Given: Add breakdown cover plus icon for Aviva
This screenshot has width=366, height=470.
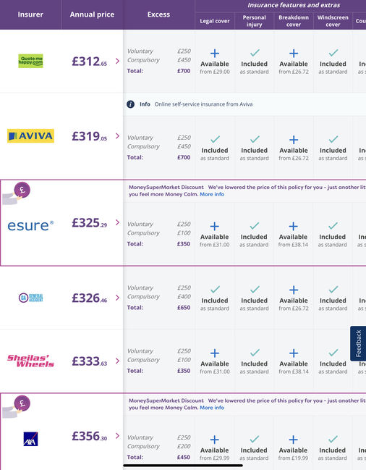Looking at the screenshot, I should 294,140.
